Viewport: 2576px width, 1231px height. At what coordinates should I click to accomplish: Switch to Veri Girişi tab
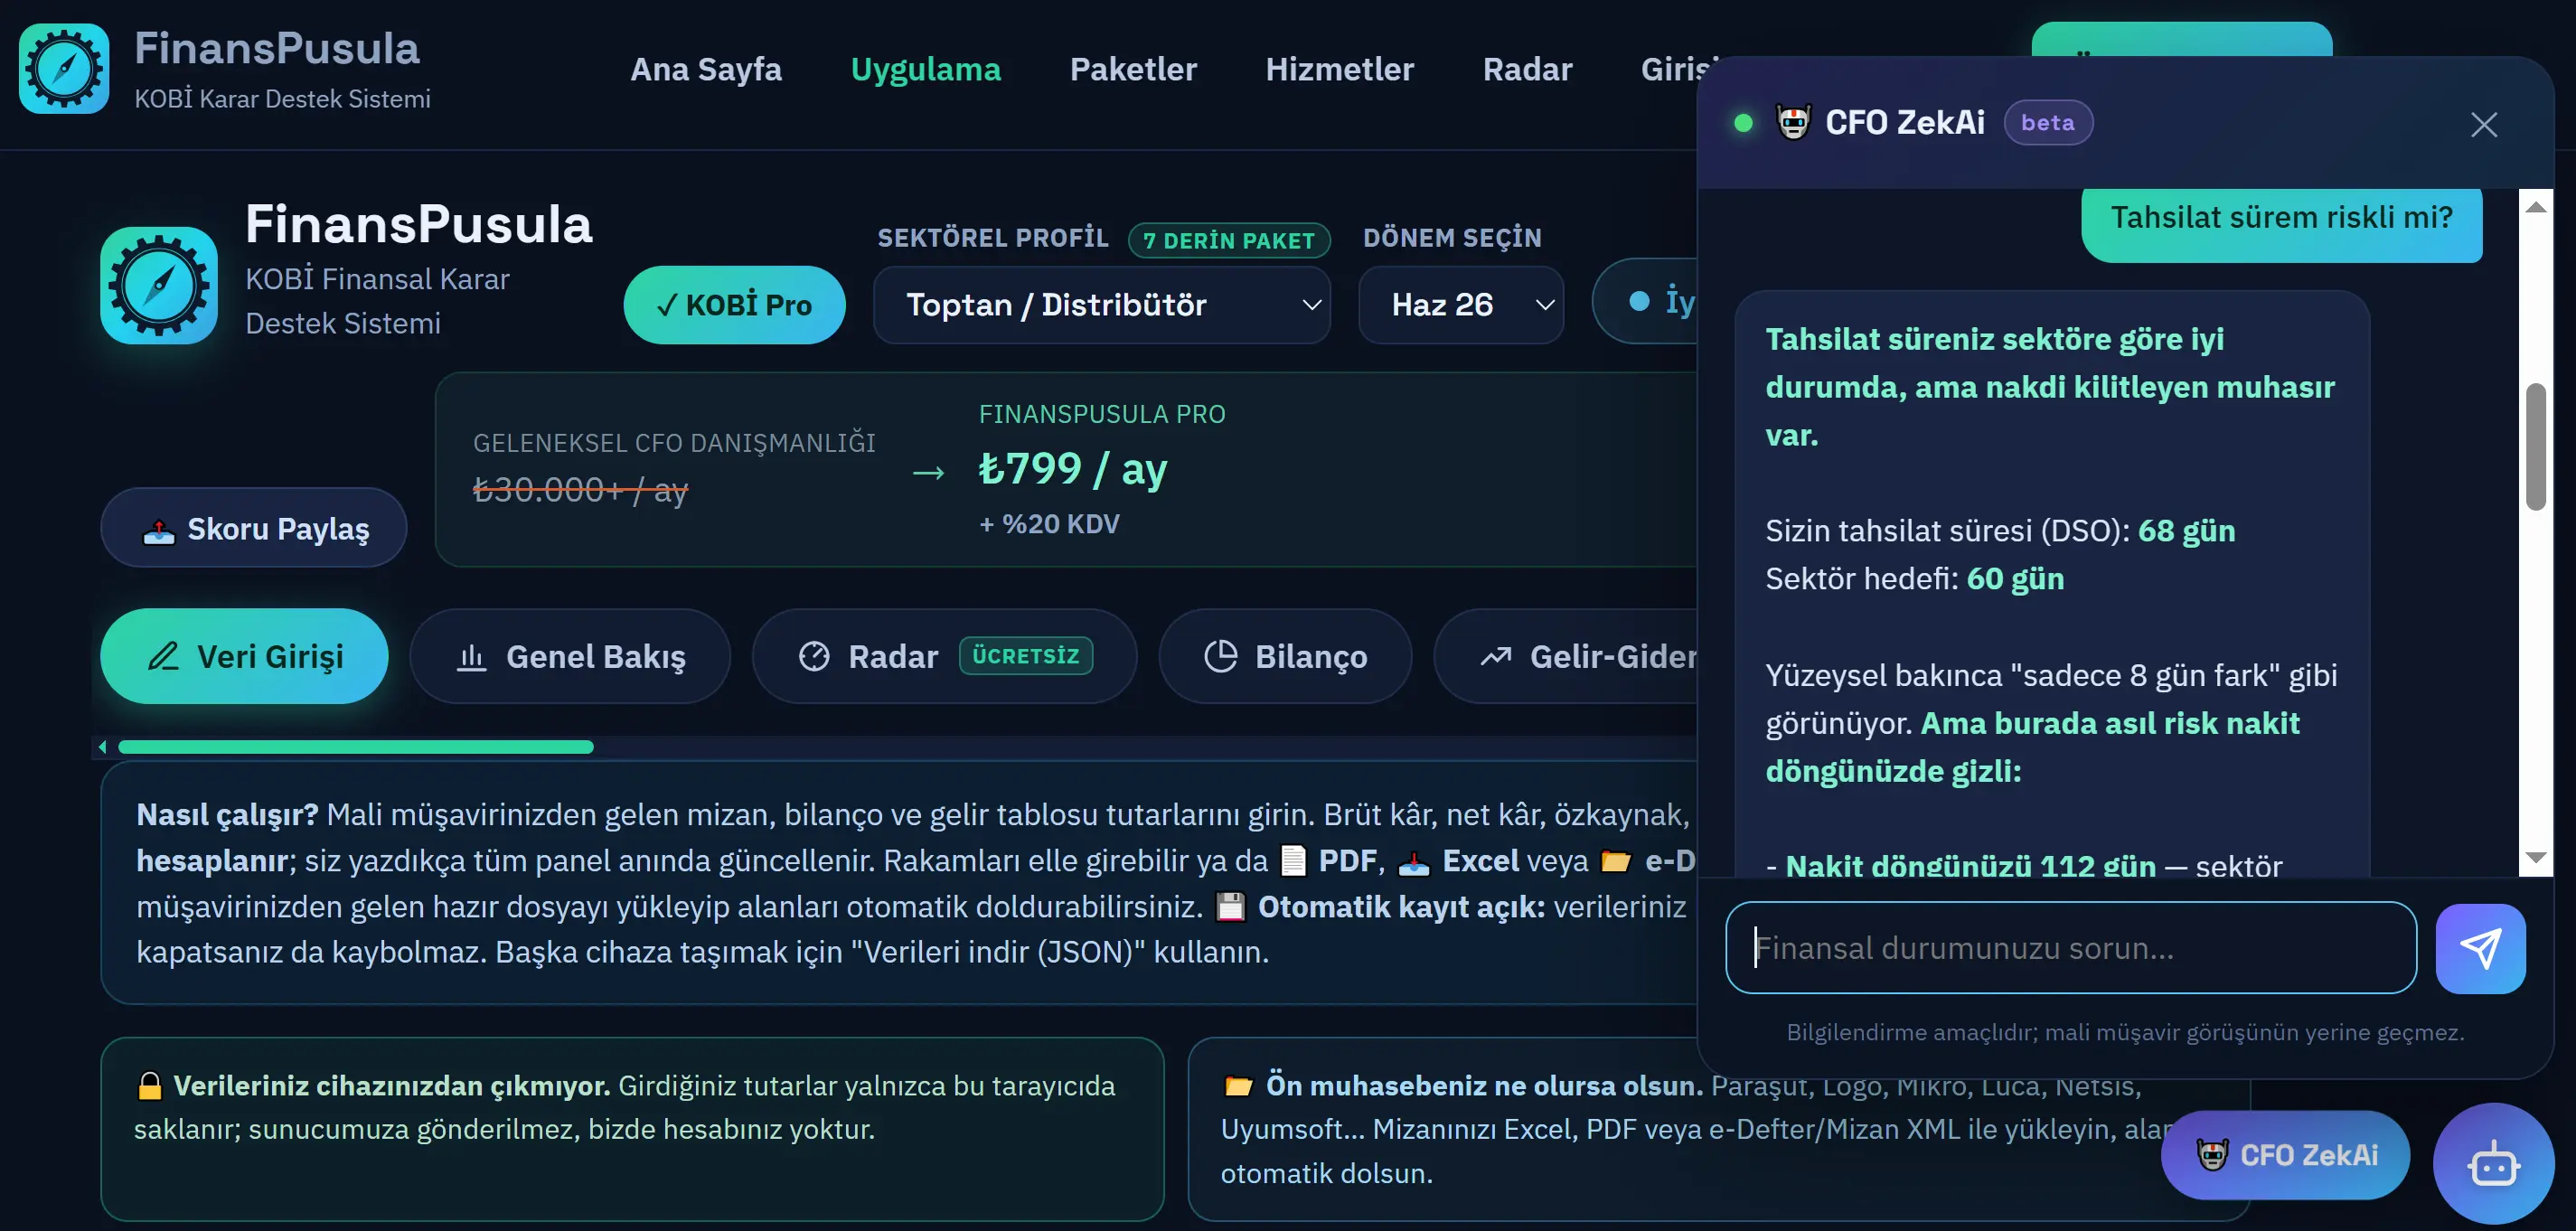pyautogui.click(x=244, y=657)
